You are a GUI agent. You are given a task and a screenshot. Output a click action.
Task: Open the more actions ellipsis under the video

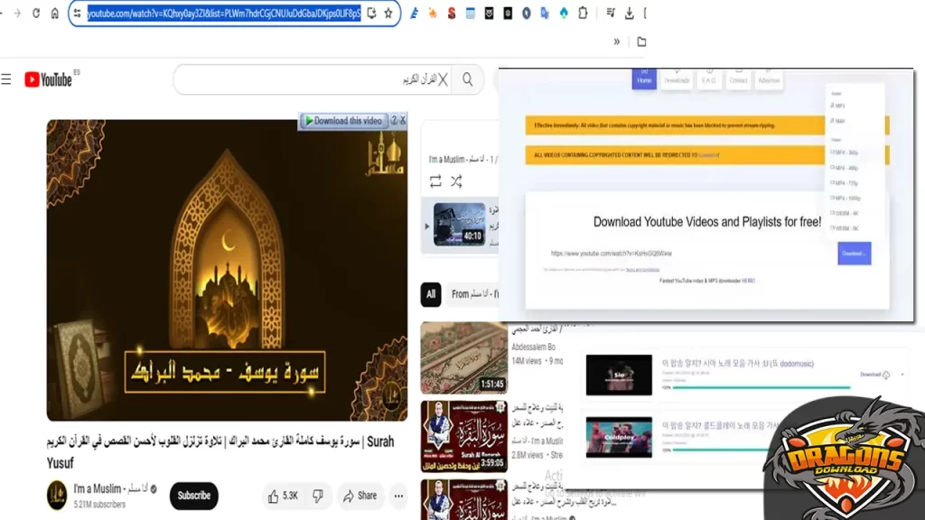click(x=397, y=496)
